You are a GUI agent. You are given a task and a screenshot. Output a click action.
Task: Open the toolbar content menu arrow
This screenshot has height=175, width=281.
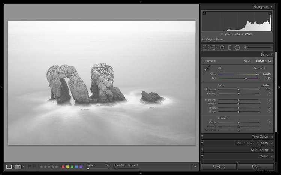point(195,167)
